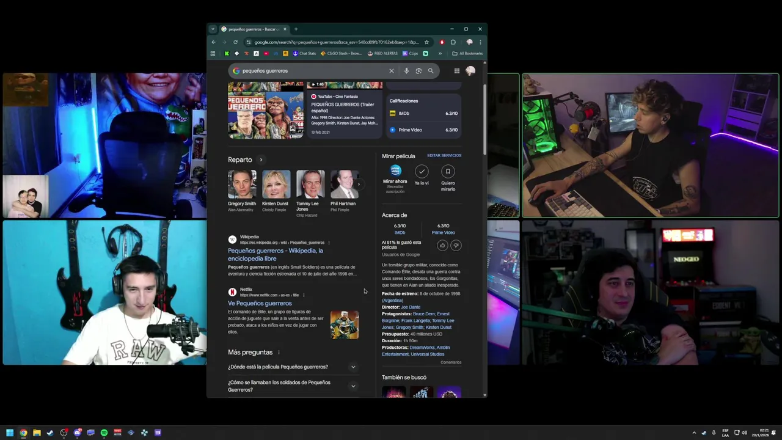The image size is (782, 440).
Task: Open Kirsten Dunst's cast photo
Action: point(276,184)
